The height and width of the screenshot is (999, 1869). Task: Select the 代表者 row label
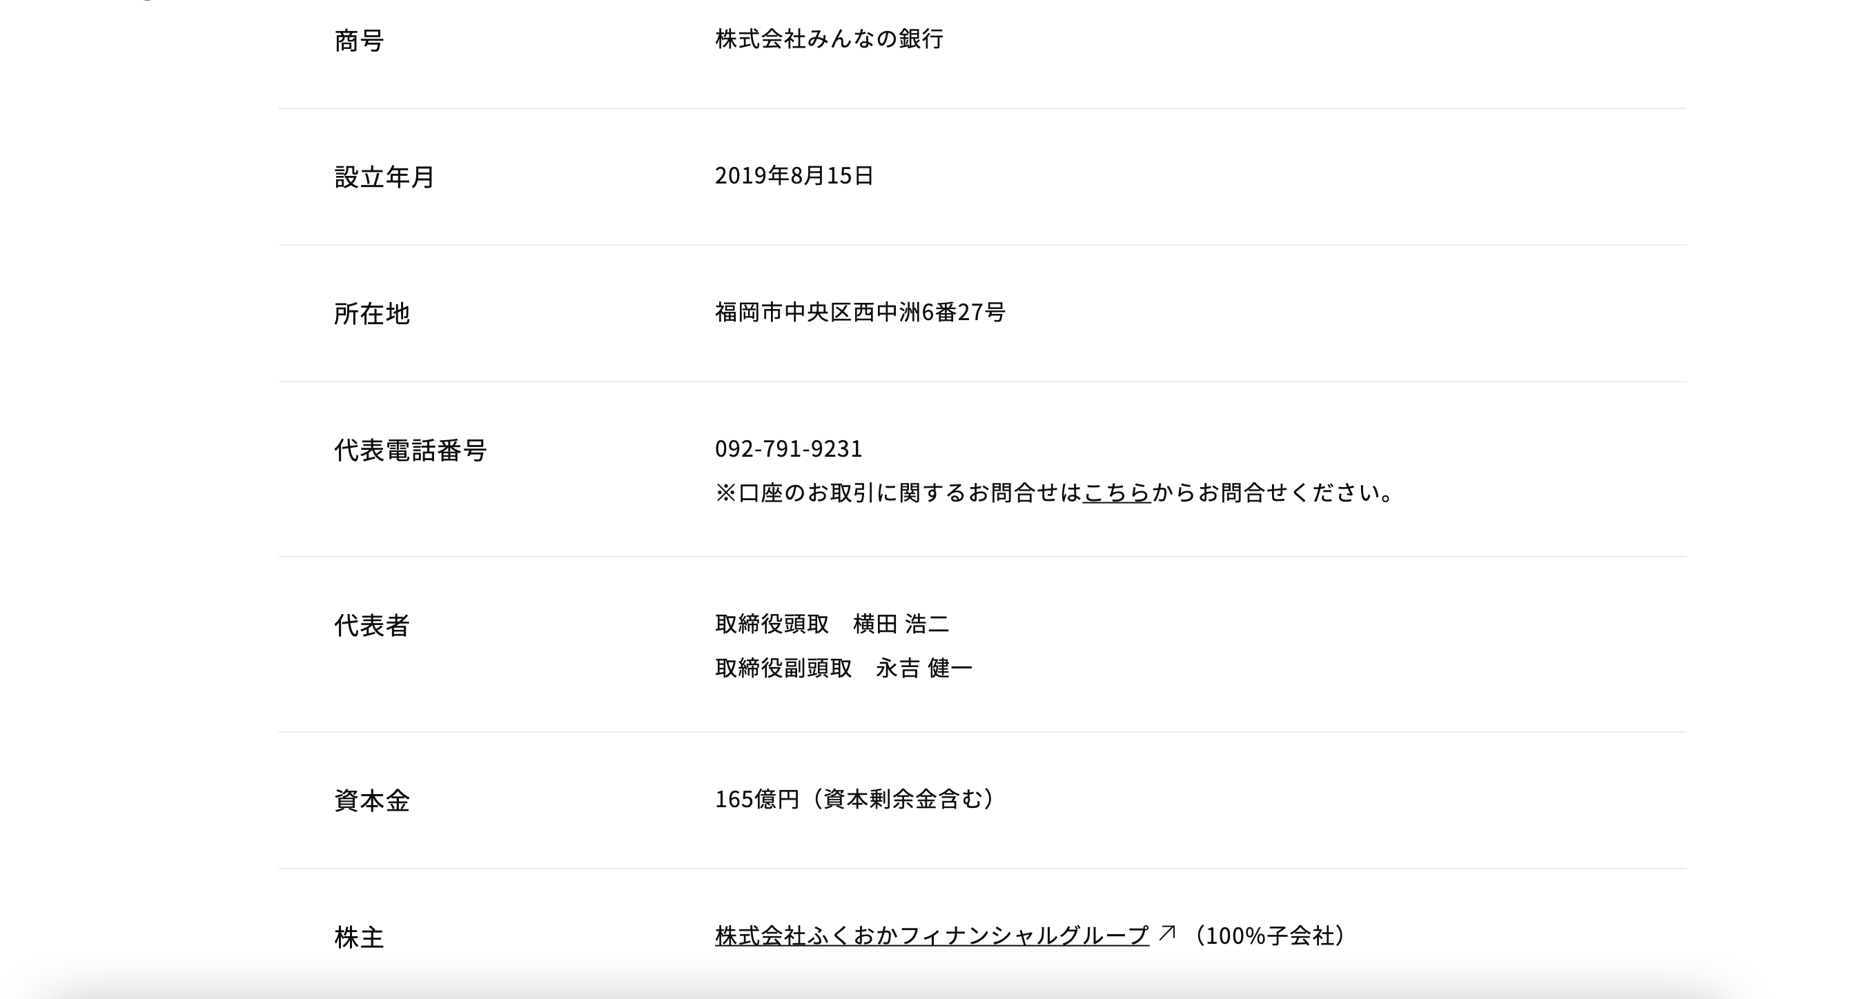click(371, 624)
